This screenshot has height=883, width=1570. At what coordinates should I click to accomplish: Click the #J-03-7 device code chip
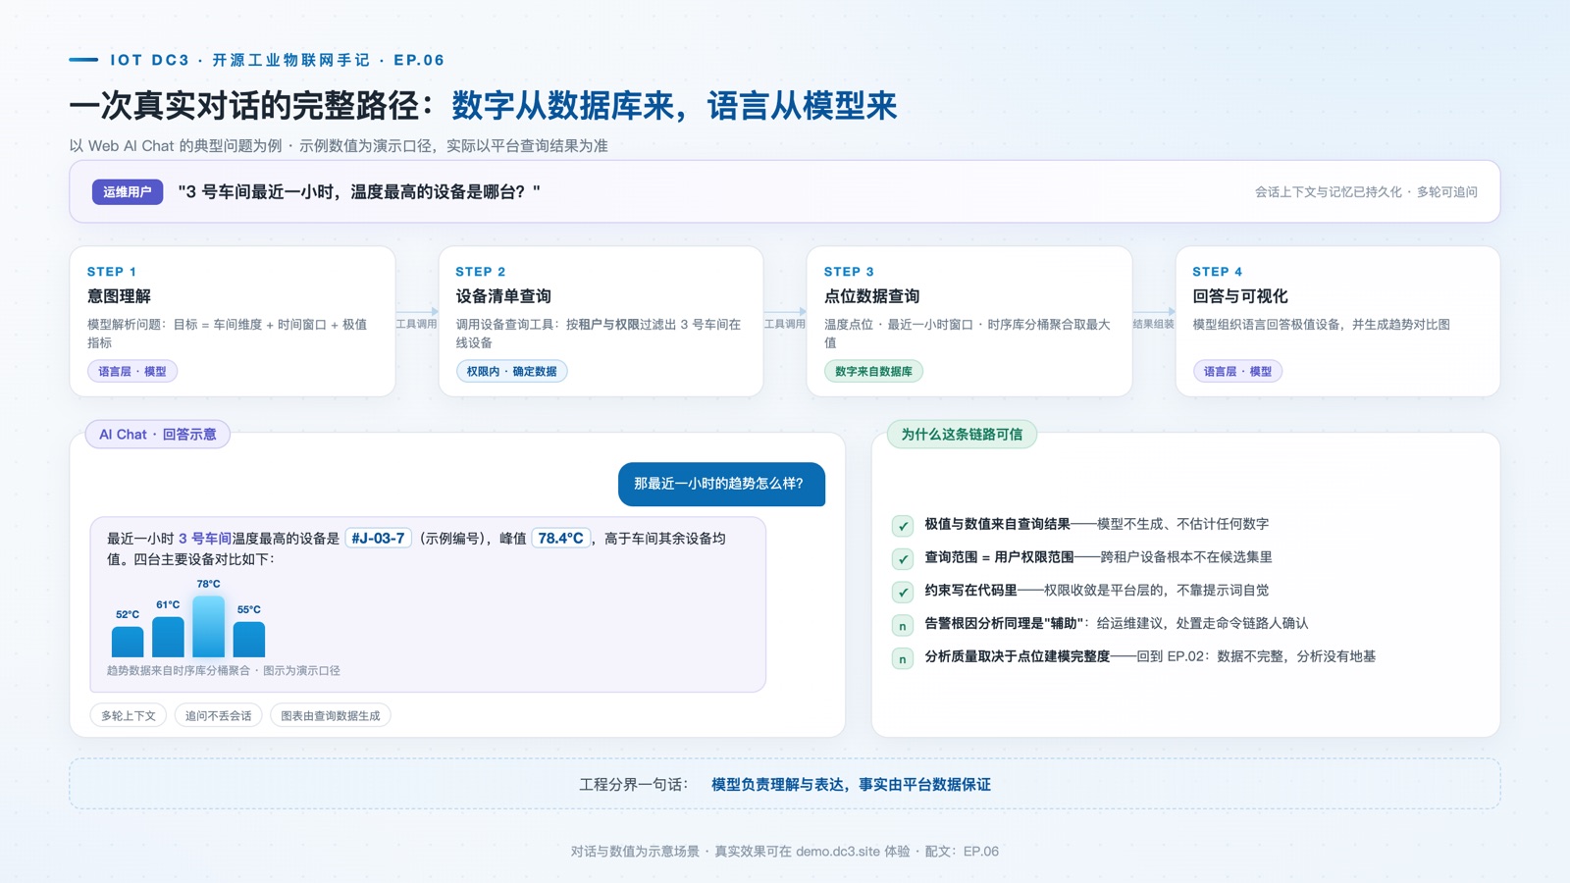coord(378,538)
